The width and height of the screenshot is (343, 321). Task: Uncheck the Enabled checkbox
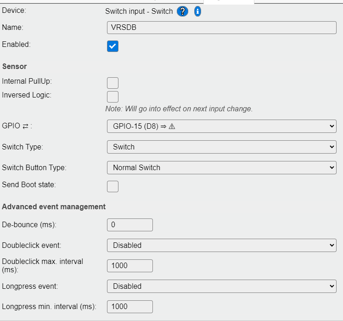tap(112, 46)
